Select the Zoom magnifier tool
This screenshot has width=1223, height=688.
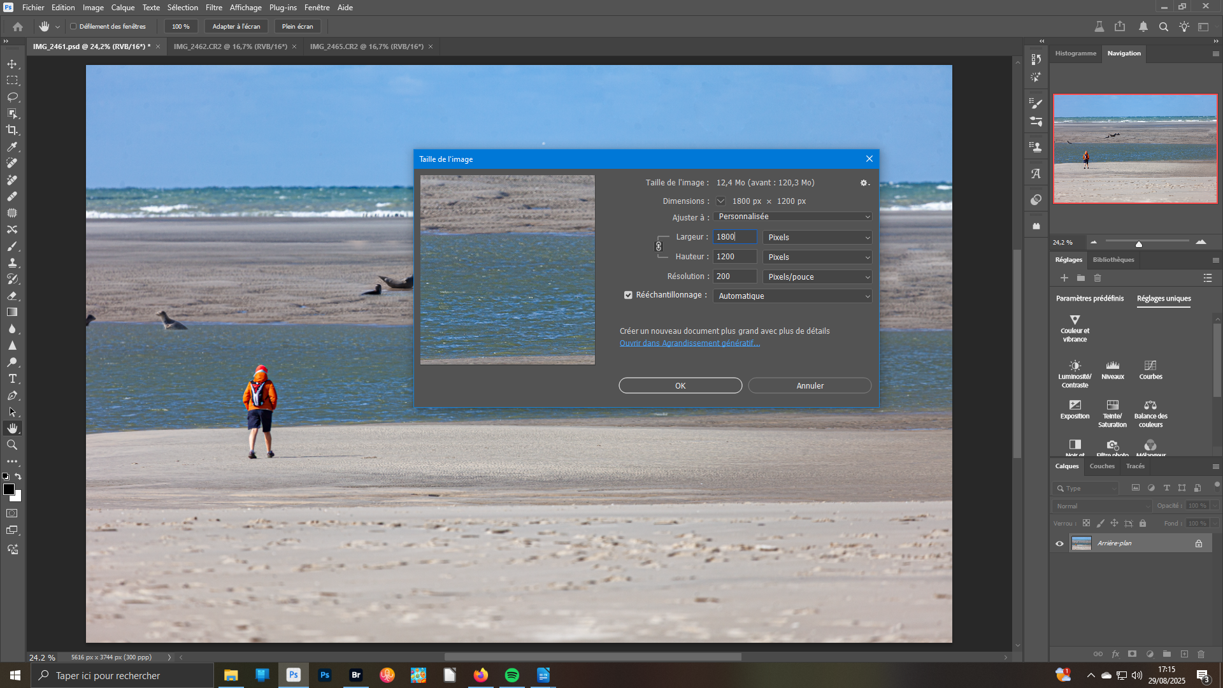tap(12, 445)
